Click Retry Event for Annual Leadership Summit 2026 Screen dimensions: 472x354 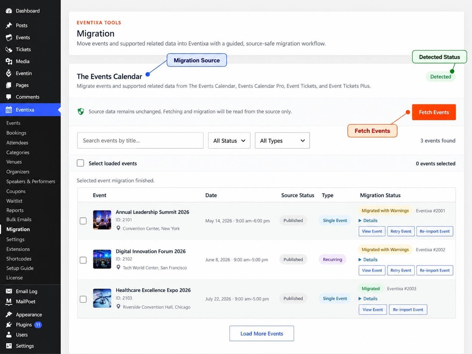[401, 231]
